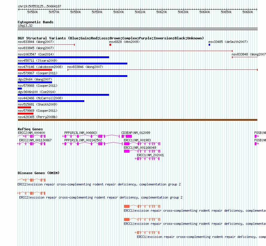The width and height of the screenshot is (266, 246).
Task: Select the brown nsv428365 (Perry2008b) complex bar
Action: coord(137,120)
